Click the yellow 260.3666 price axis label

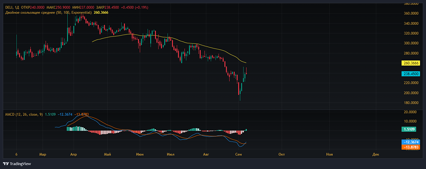pyautogui.click(x=411, y=63)
